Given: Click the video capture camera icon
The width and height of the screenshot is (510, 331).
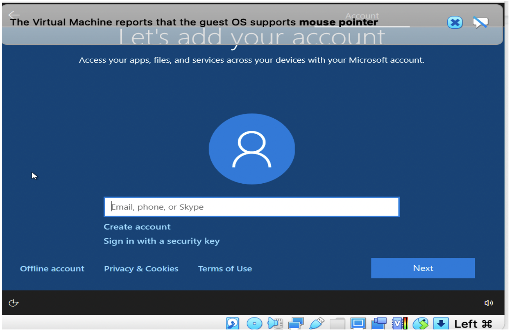Looking at the screenshot, I should tap(379, 323).
